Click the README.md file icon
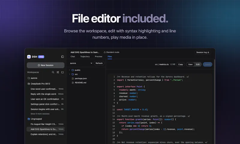 point(73,82)
